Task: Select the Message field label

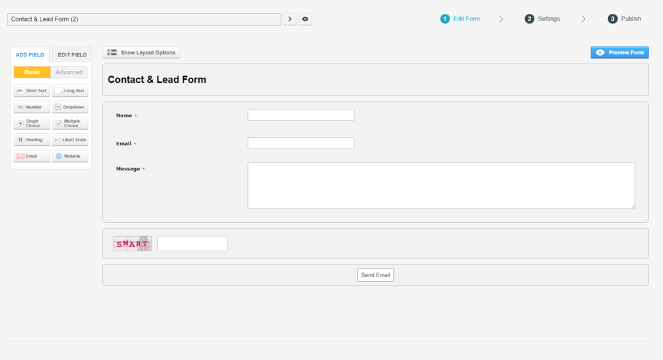Action: [x=128, y=169]
